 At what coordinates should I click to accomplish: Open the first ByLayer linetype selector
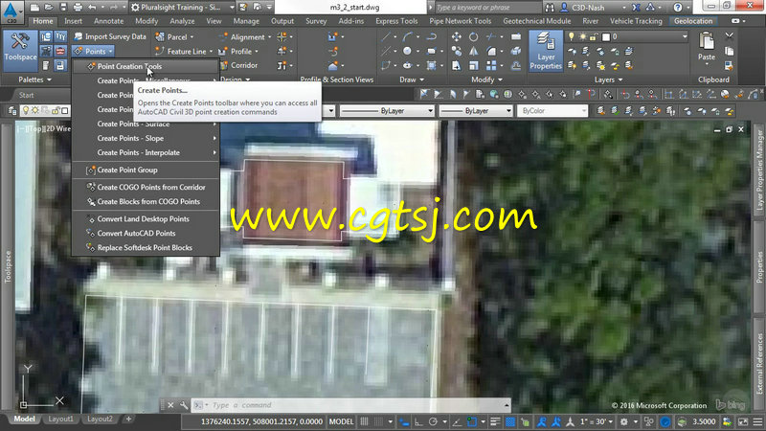[387, 111]
